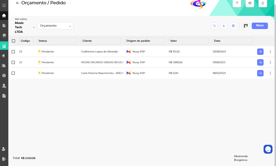Viewport: 276px width, 166px height.
Task: Open order 22 with arrow button
Action: coord(260,62)
